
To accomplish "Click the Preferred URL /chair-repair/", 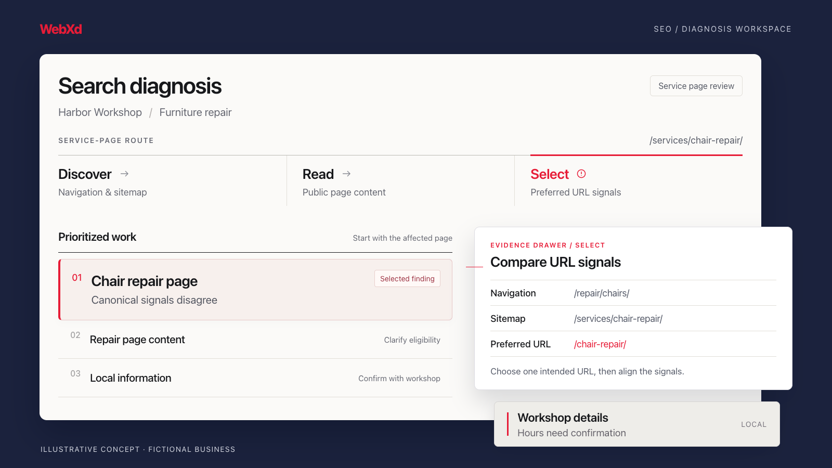I will pos(600,344).
